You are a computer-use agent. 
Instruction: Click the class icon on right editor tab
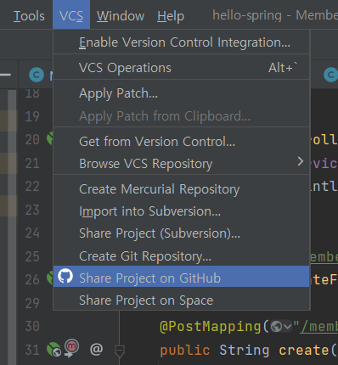(x=330, y=75)
